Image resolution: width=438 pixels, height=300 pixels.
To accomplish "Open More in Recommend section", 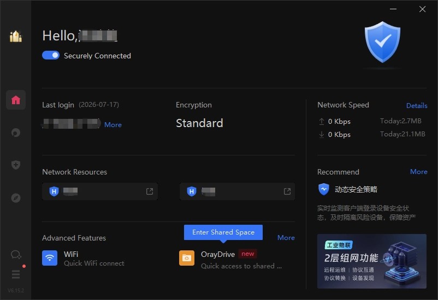I will (418, 172).
